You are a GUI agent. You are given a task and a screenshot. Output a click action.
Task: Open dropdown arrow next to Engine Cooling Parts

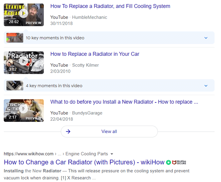(112, 154)
